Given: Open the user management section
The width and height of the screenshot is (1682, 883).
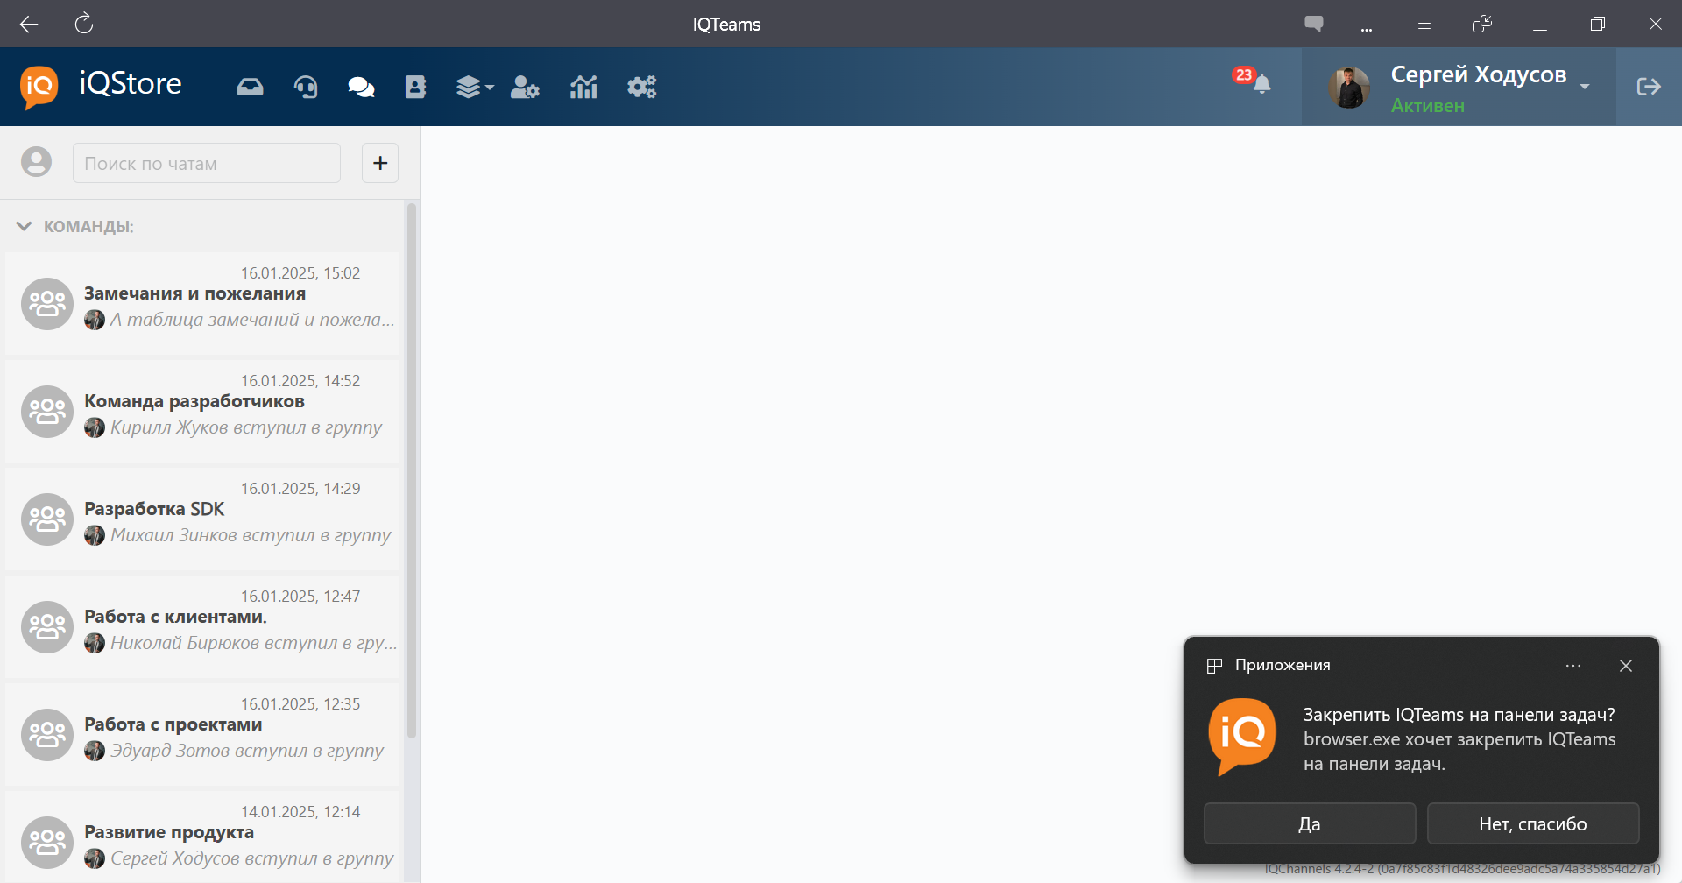Looking at the screenshot, I should pos(525,87).
